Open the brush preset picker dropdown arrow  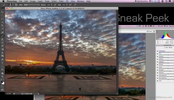coord(13,5)
